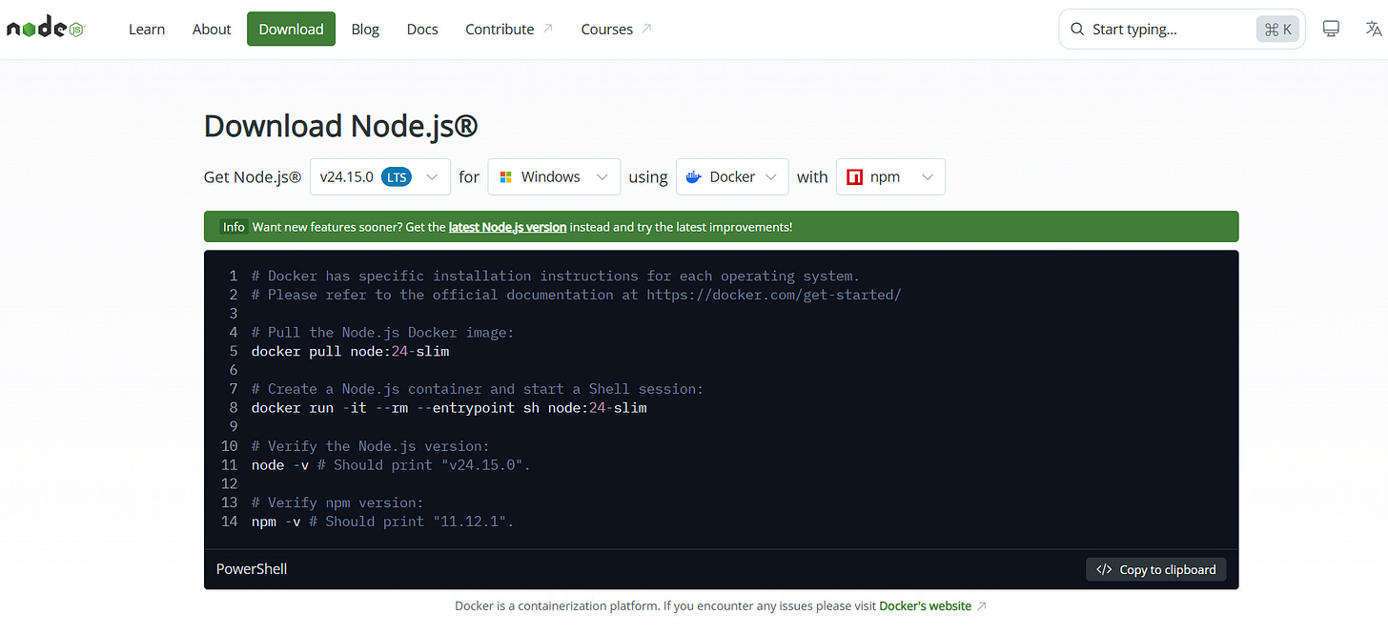Open the About page

pos(212,30)
